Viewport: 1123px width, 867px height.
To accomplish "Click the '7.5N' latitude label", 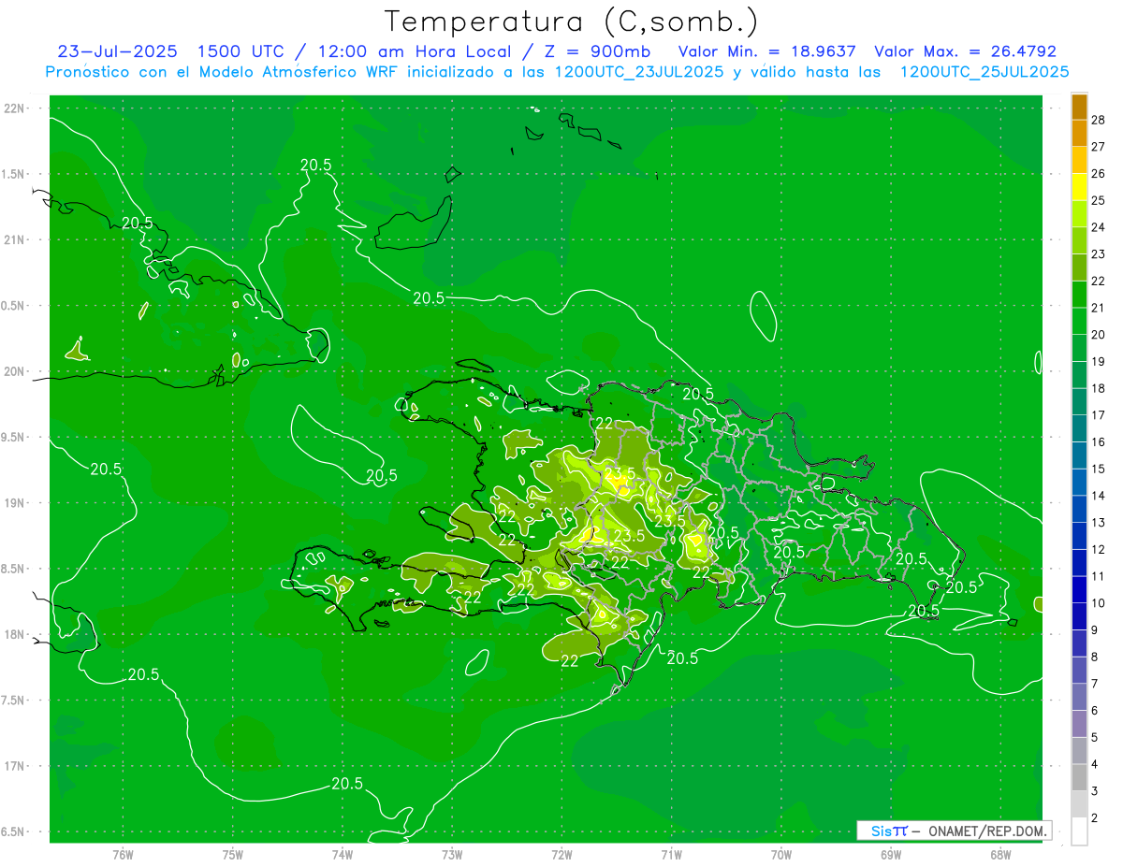I will (14, 701).
